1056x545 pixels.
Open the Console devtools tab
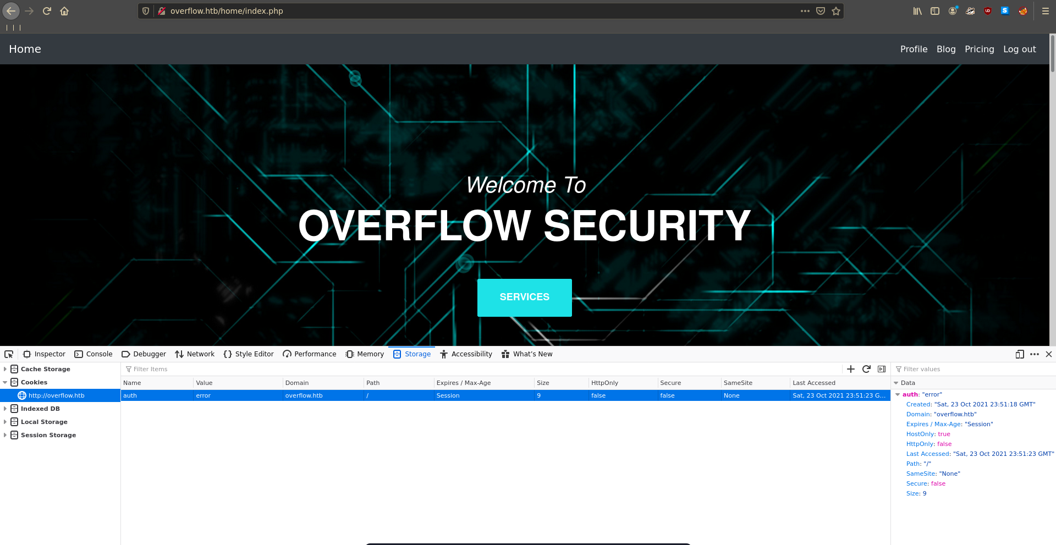pos(94,354)
